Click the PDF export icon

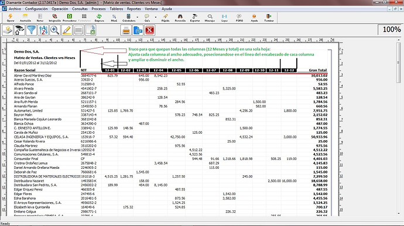tap(138, 30)
